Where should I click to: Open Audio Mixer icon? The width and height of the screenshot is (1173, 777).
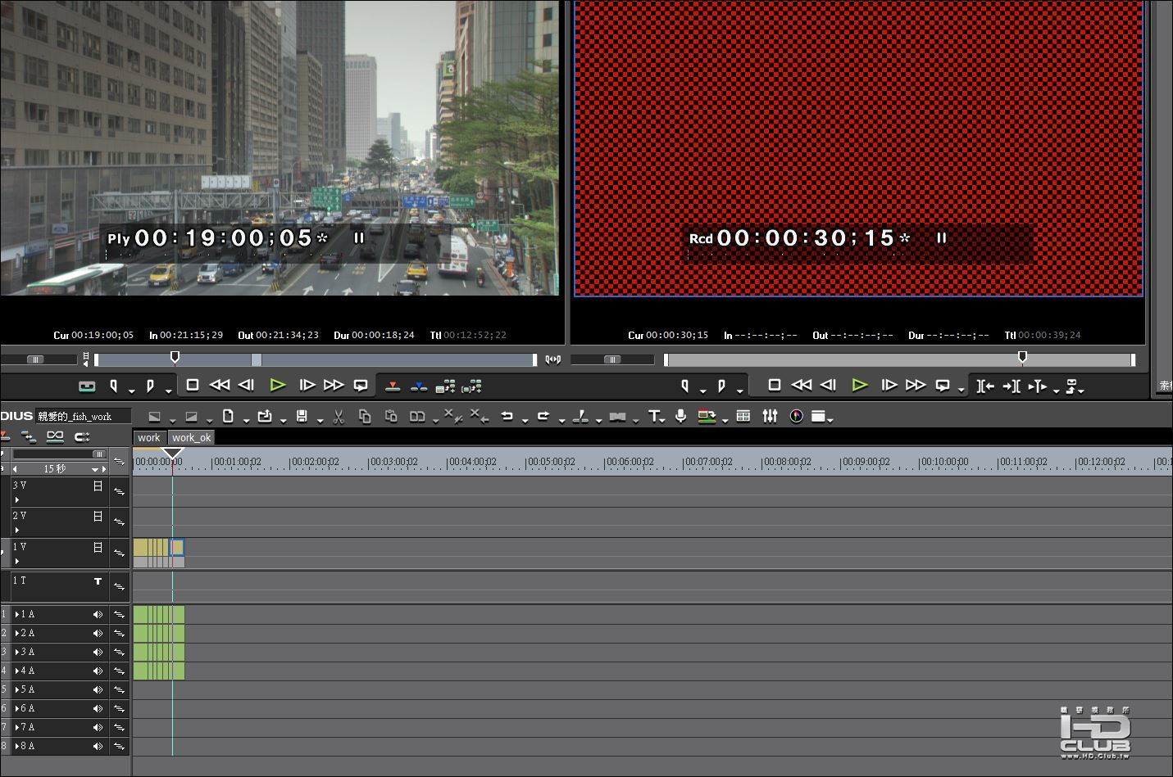[770, 416]
